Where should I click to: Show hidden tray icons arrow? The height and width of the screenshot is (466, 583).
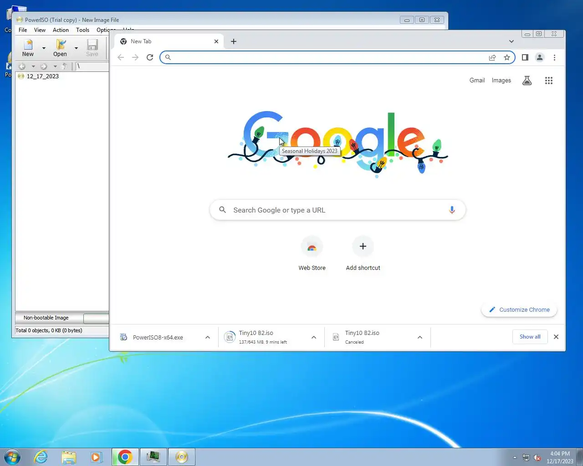515,457
